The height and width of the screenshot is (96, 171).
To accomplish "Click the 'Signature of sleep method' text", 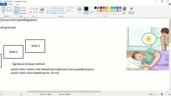I will coord(28,64).
